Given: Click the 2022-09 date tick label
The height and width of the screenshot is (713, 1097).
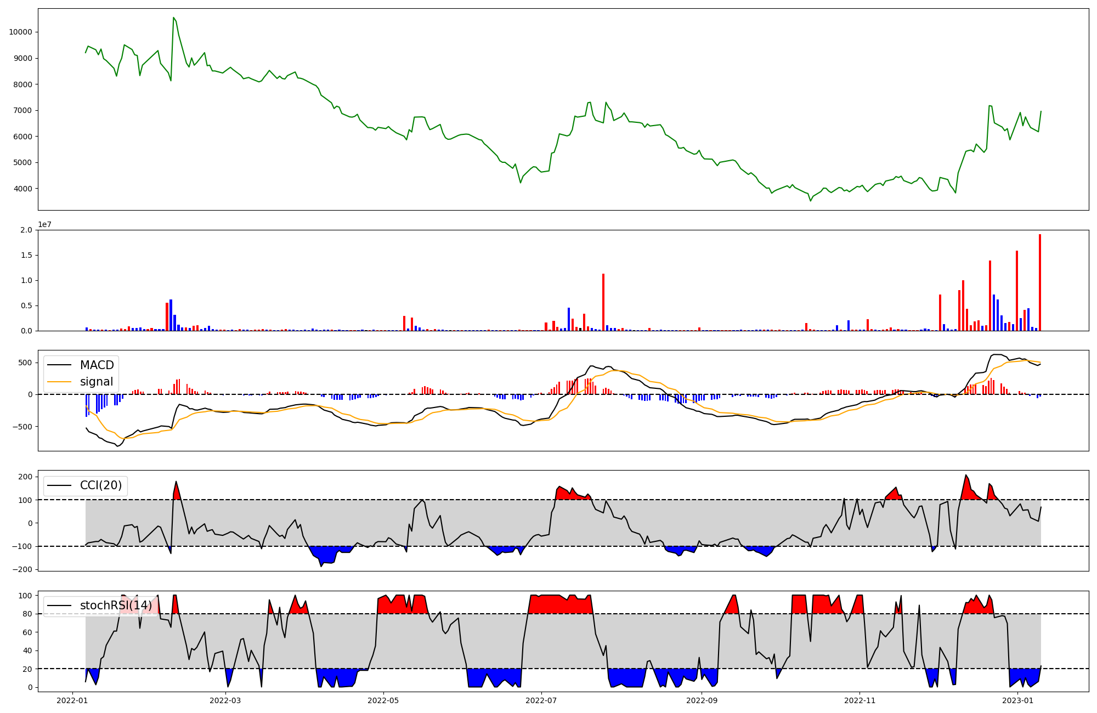Looking at the screenshot, I should tap(702, 700).
